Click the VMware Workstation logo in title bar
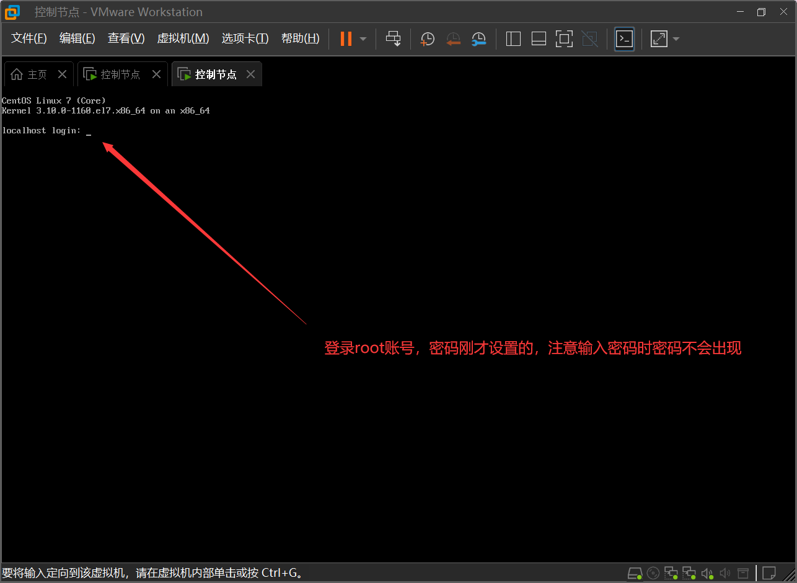Screen dimensions: 797x583 [12, 12]
